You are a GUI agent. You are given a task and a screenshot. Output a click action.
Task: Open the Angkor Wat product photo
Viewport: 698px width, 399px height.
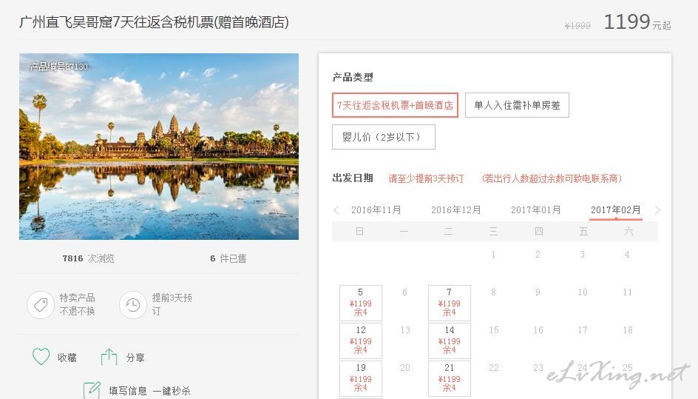click(159, 147)
